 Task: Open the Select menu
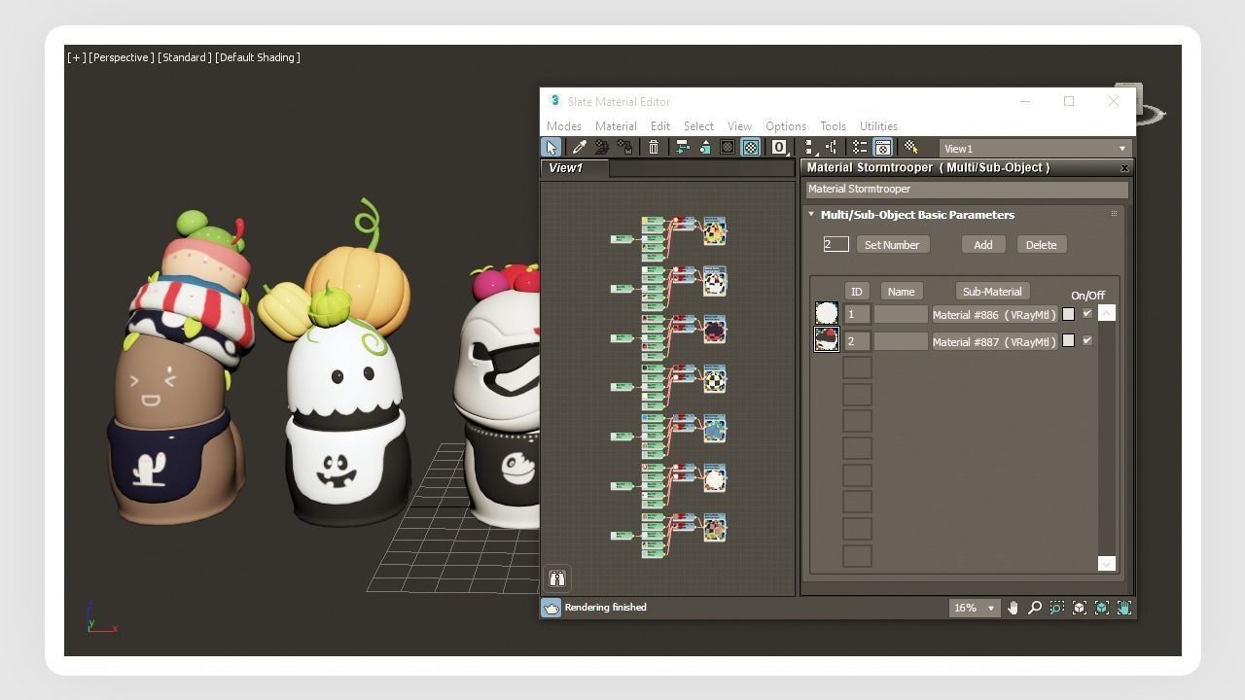(x=698, y=126)
